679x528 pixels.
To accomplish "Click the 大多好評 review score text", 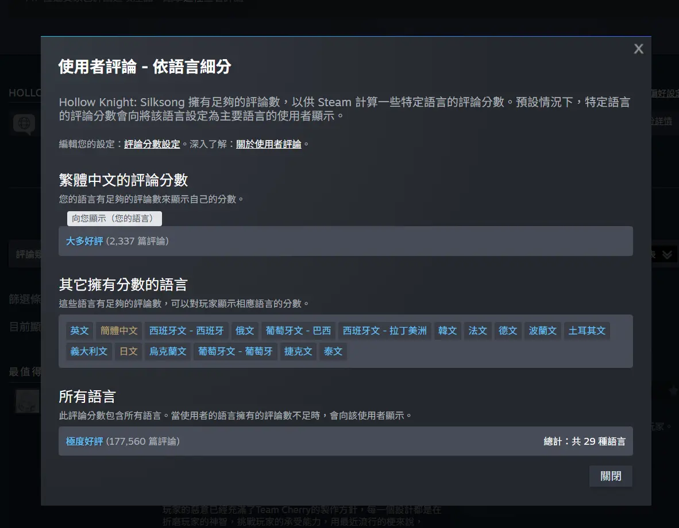I will (x=84, y=241).
